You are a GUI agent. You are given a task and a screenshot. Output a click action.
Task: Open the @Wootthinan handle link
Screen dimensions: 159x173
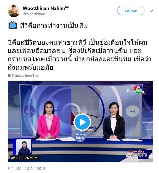pyautogui.click(x=34, y=14)
